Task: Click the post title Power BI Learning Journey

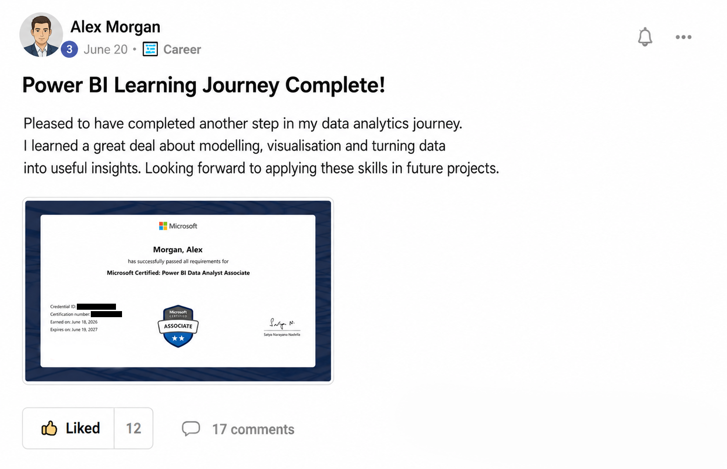Action: click(x=204, y=85)
